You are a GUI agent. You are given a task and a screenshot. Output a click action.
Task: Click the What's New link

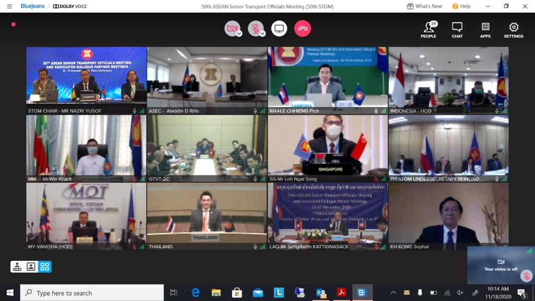(424, 6)
